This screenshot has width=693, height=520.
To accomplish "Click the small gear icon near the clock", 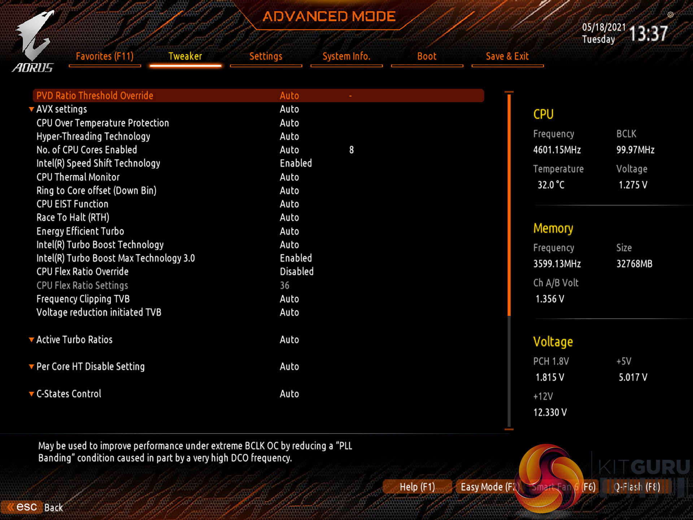I will tap(670, 15).
